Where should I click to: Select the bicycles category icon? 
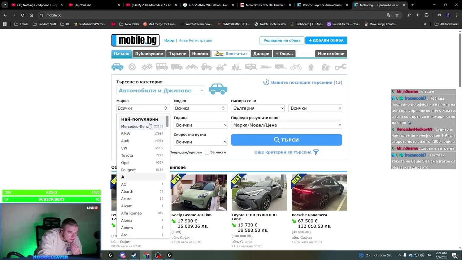(296, 67)
